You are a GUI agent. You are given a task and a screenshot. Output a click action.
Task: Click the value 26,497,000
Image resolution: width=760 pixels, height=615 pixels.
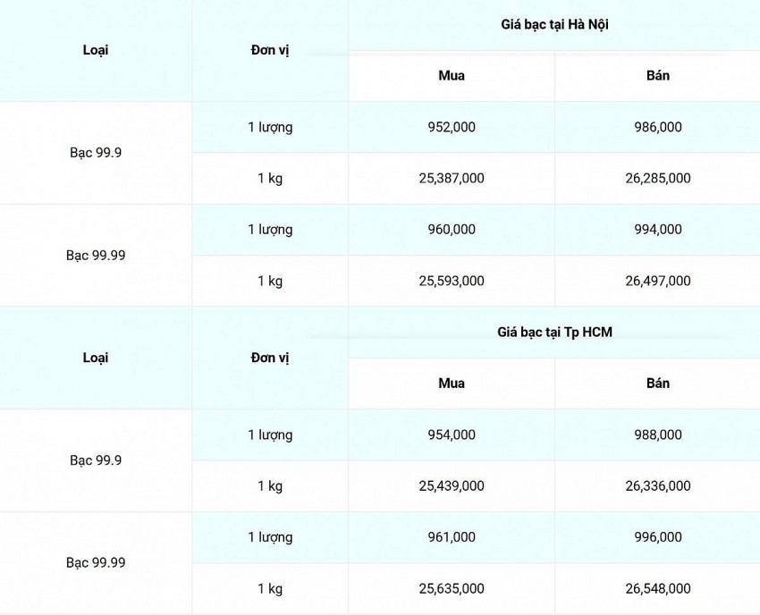657,281
